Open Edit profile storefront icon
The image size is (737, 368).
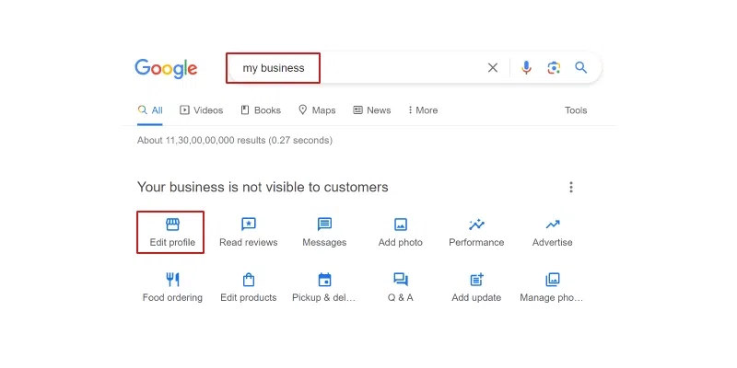click(x=172, y=224)
